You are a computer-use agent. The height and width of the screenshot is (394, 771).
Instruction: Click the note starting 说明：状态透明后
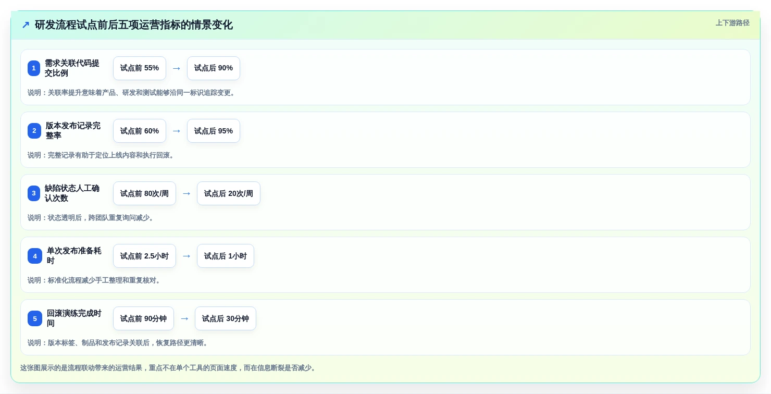coord(92,218)
